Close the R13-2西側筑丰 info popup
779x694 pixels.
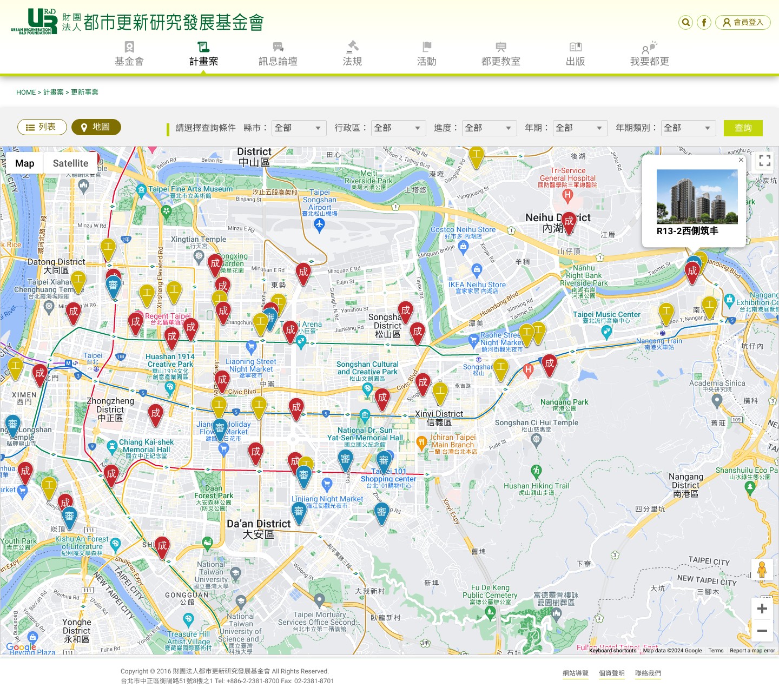click(741, 160)
